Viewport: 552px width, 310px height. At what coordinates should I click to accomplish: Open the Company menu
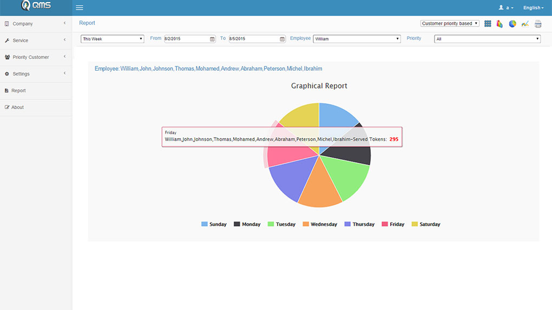coord(36,24)
